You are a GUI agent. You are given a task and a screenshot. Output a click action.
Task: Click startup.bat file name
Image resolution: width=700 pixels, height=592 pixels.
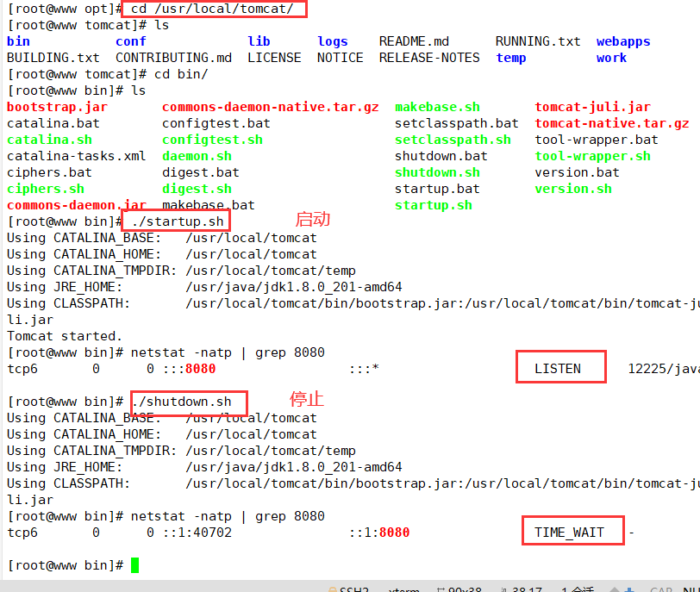pyautogui.click(x=438, y=190)
